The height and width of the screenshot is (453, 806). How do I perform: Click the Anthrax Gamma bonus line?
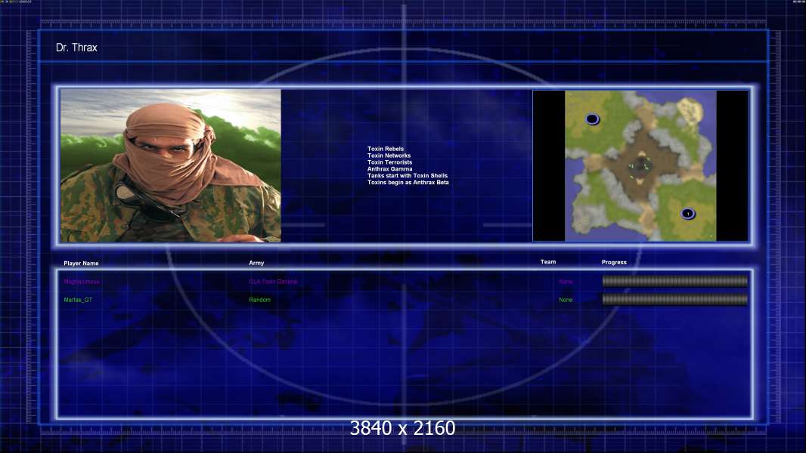click(389, 169)
